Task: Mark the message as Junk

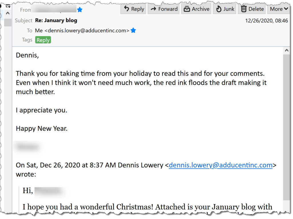Action: [225, 9]
